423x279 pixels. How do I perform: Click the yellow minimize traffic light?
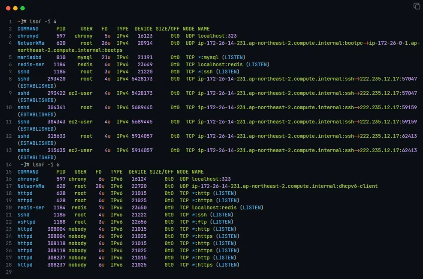(x=15, y=7)
